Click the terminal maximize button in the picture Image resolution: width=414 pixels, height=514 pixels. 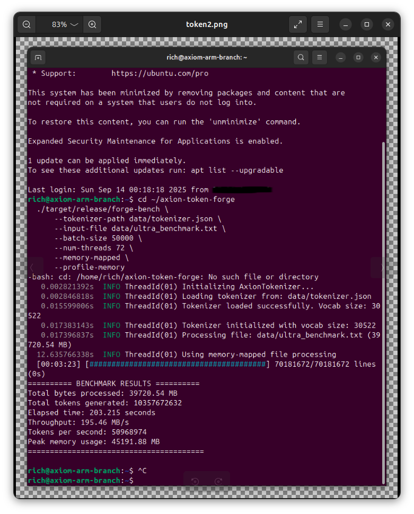coord(358,58)
